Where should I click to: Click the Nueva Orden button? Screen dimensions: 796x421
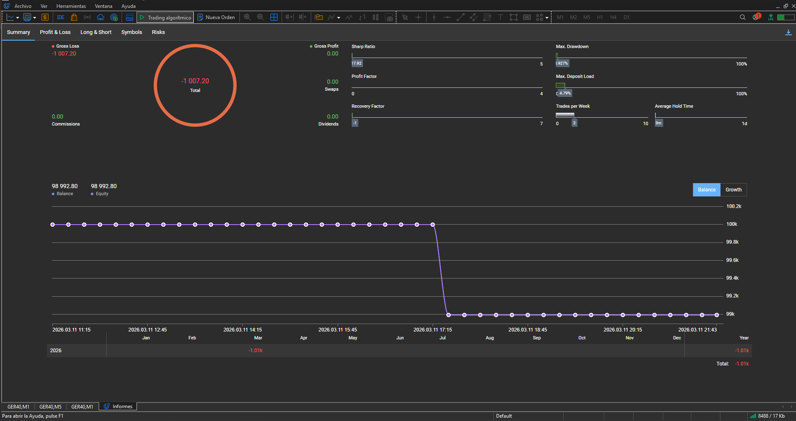tap(216, 17)
